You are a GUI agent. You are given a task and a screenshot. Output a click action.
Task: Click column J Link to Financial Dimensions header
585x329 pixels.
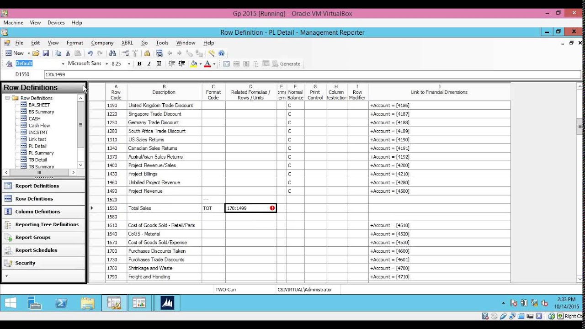coord(439,92)
